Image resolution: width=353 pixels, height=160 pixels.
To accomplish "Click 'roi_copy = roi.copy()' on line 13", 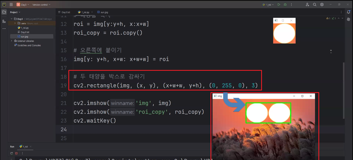I will coord(108,33).
